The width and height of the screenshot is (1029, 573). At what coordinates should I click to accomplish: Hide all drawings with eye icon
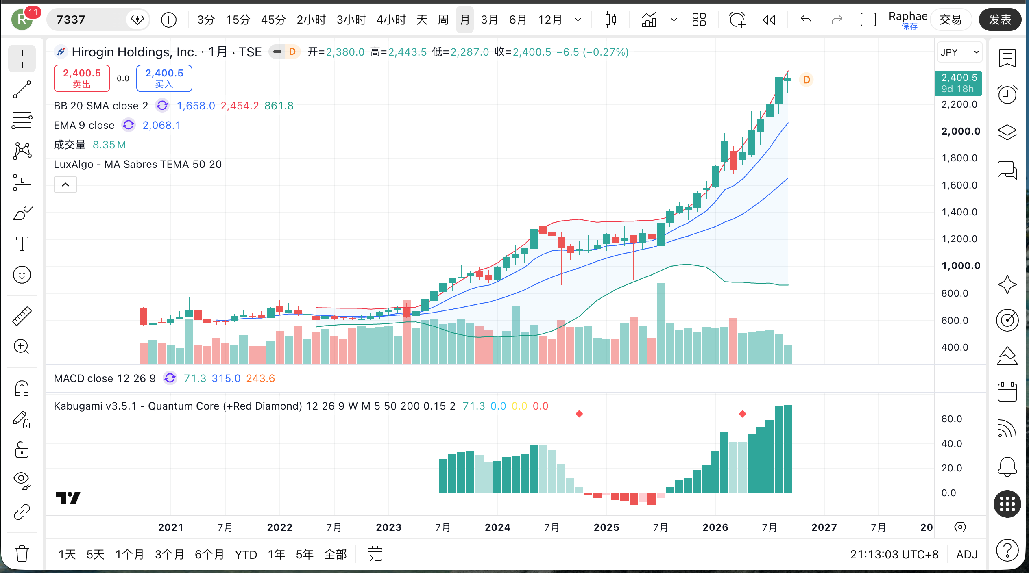tap(22, 481)
